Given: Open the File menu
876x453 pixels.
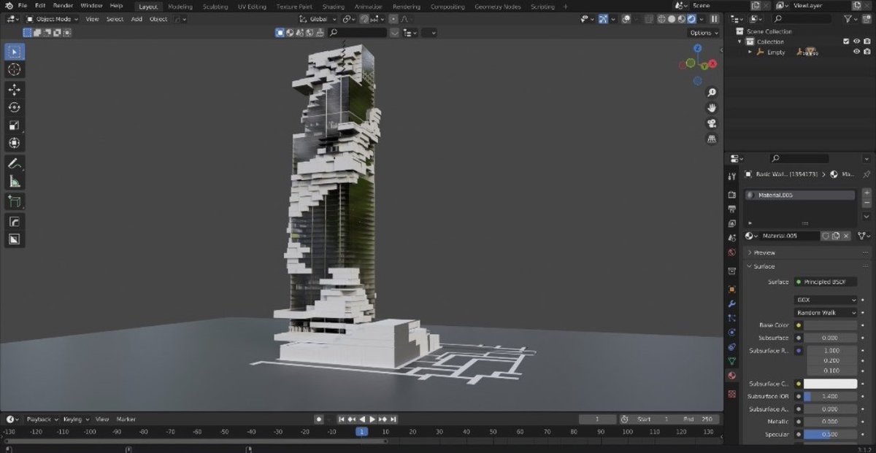Looking at the screenshot, I should [23, 6].
